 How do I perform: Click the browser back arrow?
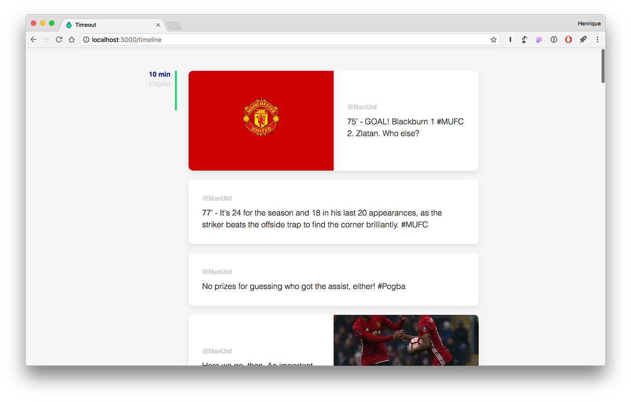click(x=34, y=39)
